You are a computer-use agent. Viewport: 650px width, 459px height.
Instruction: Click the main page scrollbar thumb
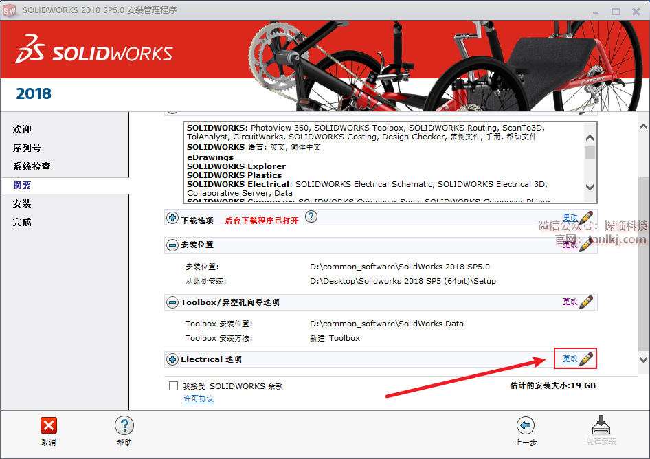643,263
